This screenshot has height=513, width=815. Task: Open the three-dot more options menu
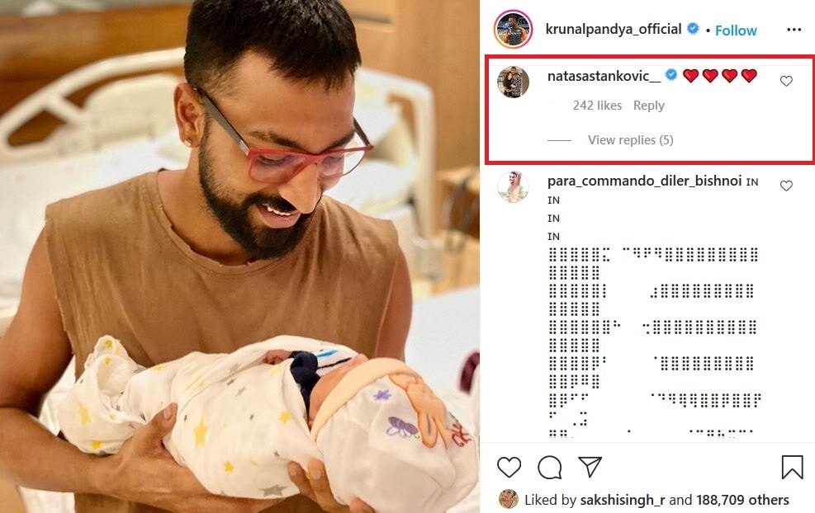794,30
